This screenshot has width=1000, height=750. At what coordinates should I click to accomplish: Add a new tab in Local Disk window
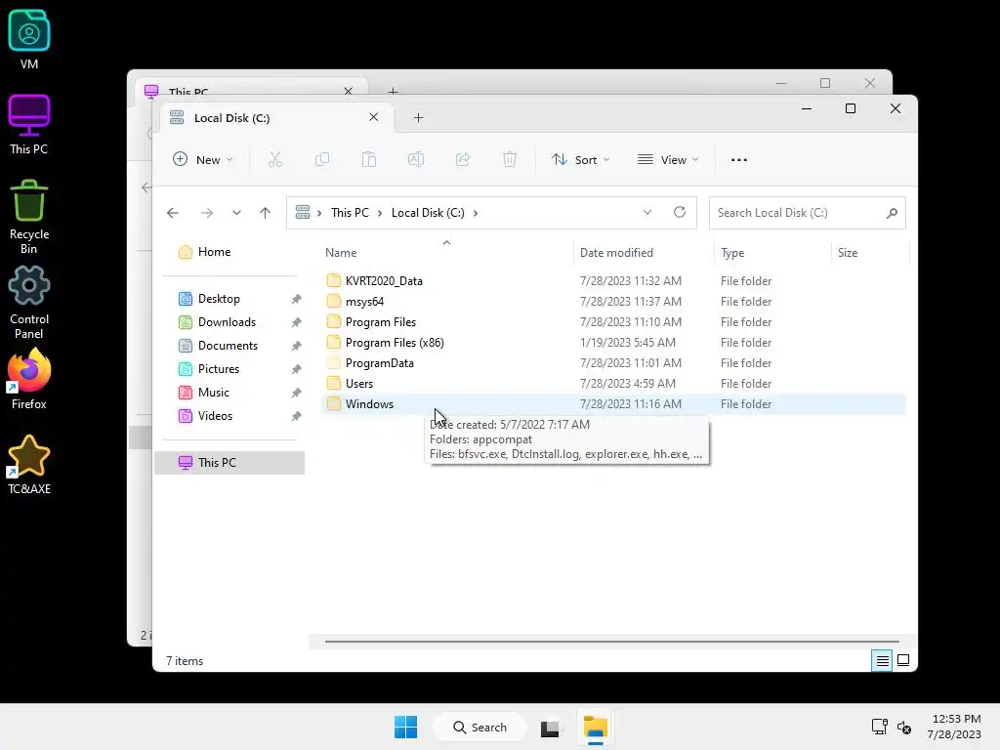point(418,117)
